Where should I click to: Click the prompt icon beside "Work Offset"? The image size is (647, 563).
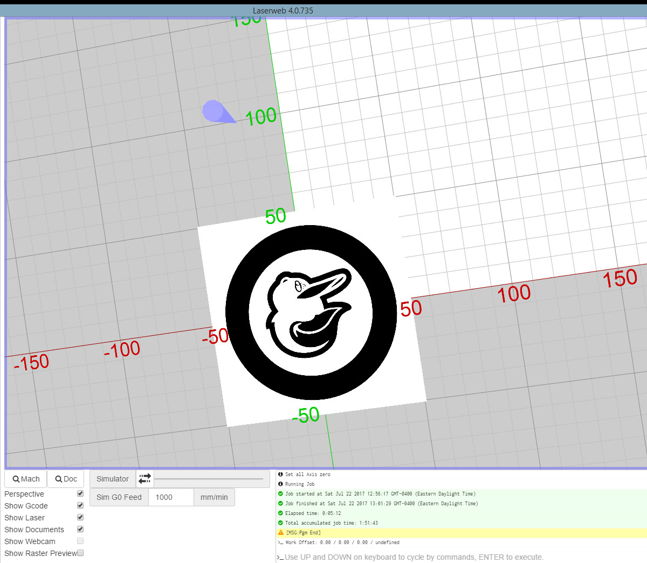280,542
